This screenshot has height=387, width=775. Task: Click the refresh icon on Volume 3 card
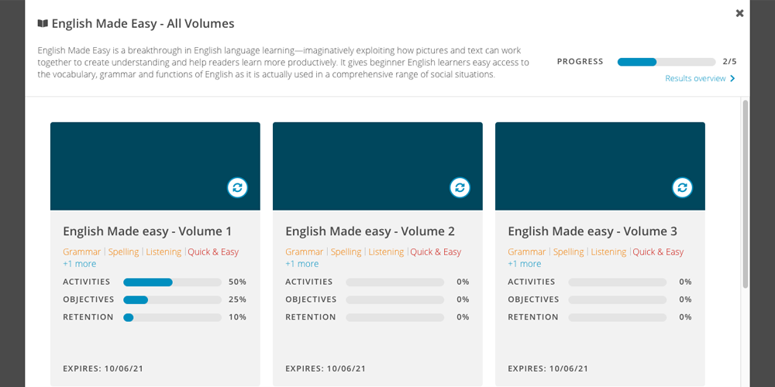(x=683, y=187)
